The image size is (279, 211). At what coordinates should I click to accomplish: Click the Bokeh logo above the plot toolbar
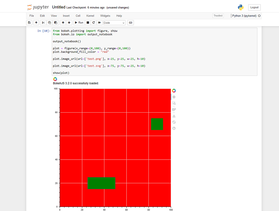[174, 91]
